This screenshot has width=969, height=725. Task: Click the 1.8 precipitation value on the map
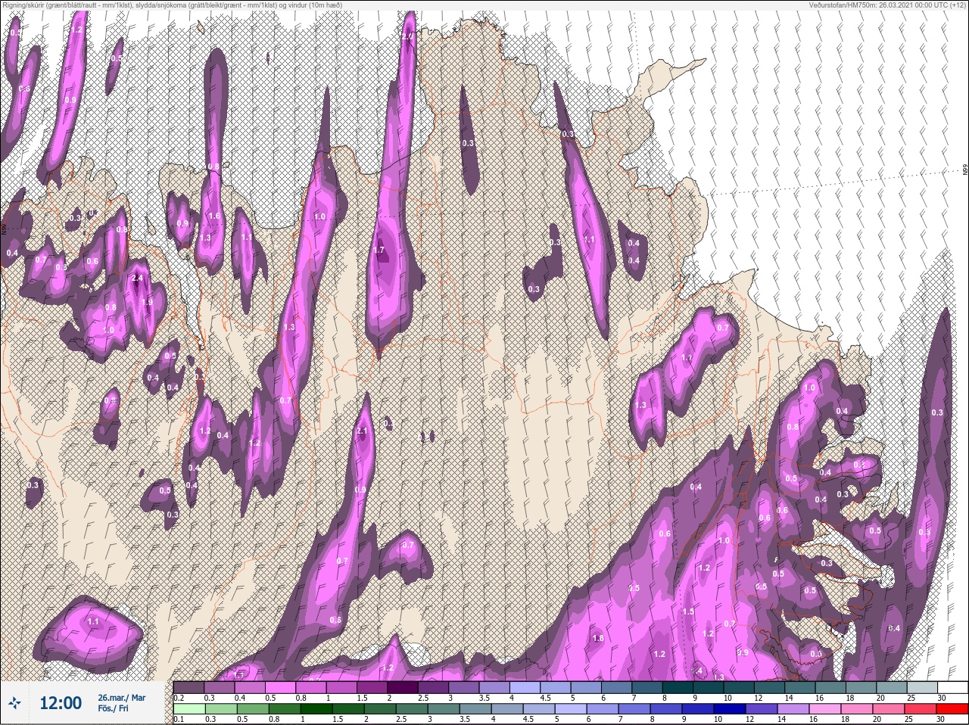598,638
